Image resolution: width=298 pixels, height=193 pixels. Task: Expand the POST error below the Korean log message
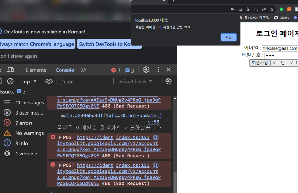[60, 137]
